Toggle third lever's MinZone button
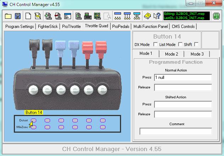224x156 pixels. pos(61,127)
